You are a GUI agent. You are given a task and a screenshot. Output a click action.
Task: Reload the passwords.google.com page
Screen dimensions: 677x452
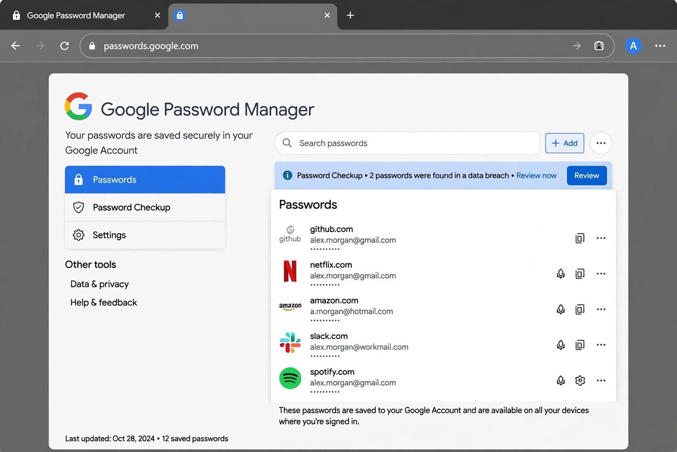(64, 46)
